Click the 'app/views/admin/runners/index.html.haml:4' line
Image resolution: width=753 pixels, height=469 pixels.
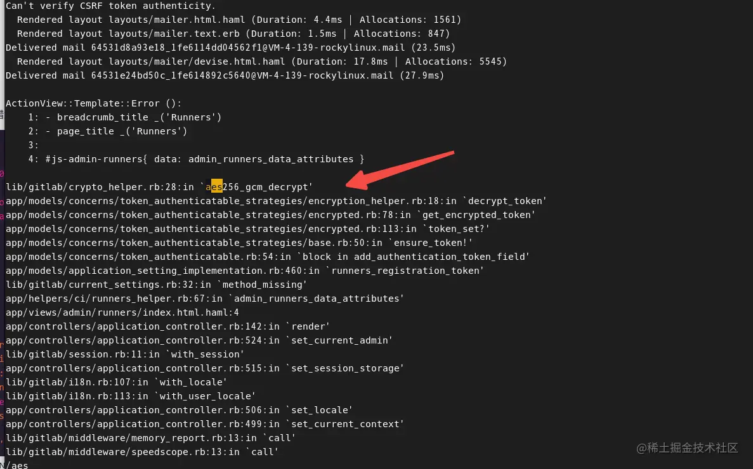click(122, 312)
